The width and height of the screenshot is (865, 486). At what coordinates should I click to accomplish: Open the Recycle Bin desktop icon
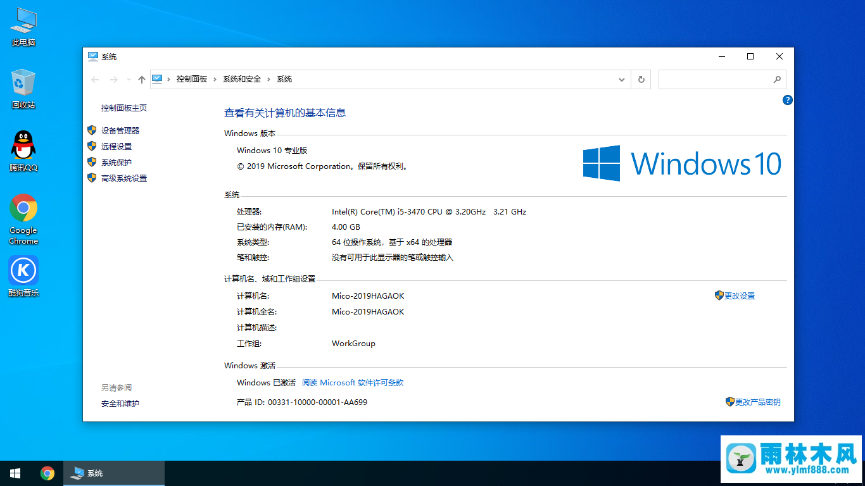click(x=23, y=89)
